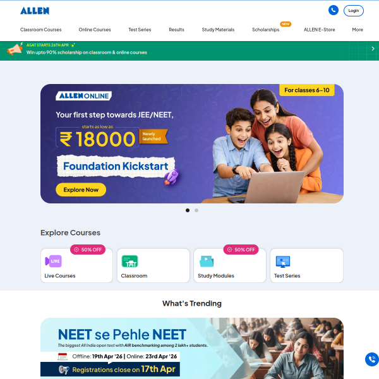Screen dimensions: 379x379
Task: Select the first carousel slide dot
Action: pos(188,210)
